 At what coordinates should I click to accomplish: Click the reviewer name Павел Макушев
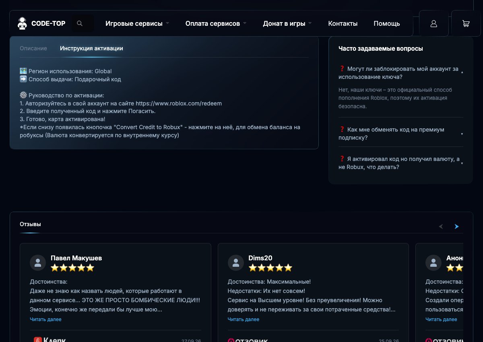(76, 258)
